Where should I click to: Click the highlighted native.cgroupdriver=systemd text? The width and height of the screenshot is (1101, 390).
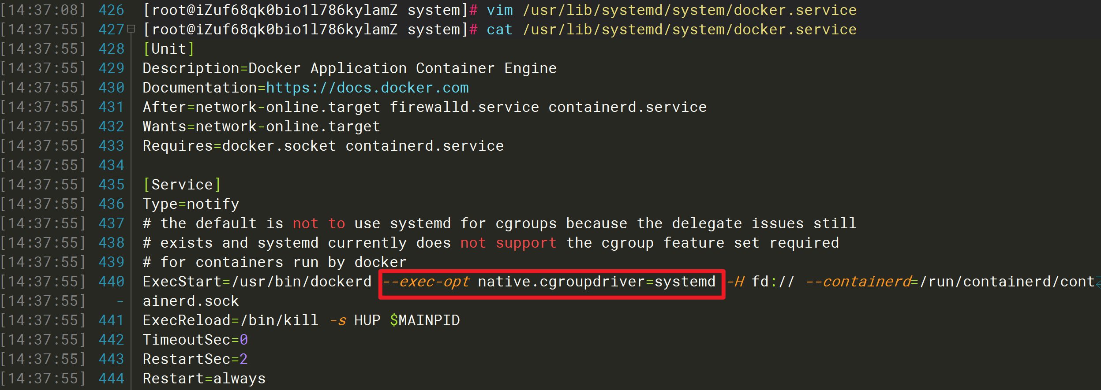coord(597,282)
